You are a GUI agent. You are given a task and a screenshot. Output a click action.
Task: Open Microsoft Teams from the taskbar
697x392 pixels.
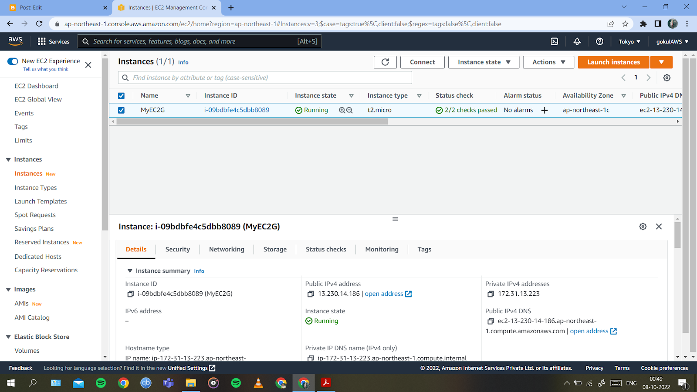pos(168,383)
